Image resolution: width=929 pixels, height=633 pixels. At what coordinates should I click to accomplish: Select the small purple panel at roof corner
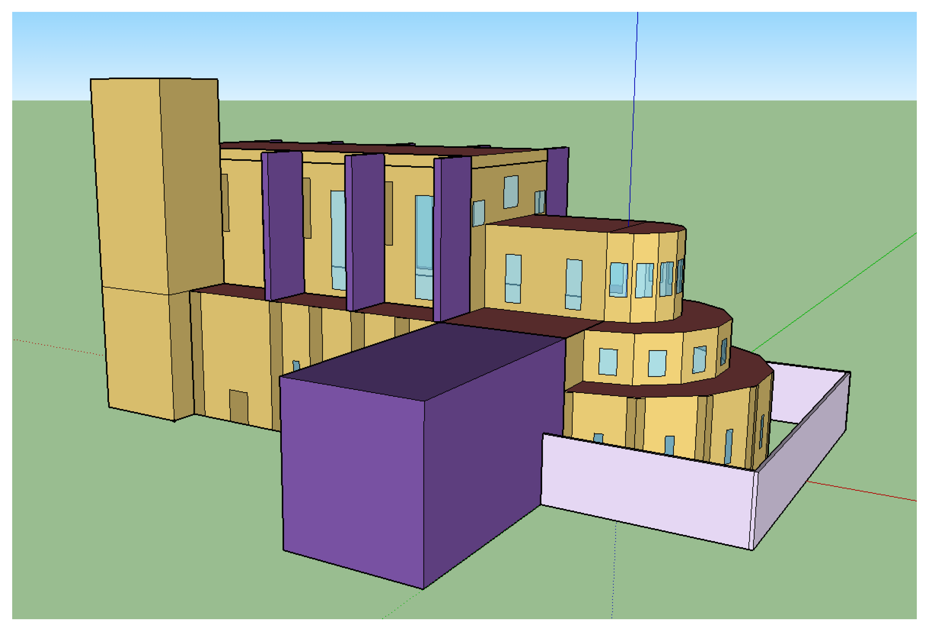click(x=557, y=182)
